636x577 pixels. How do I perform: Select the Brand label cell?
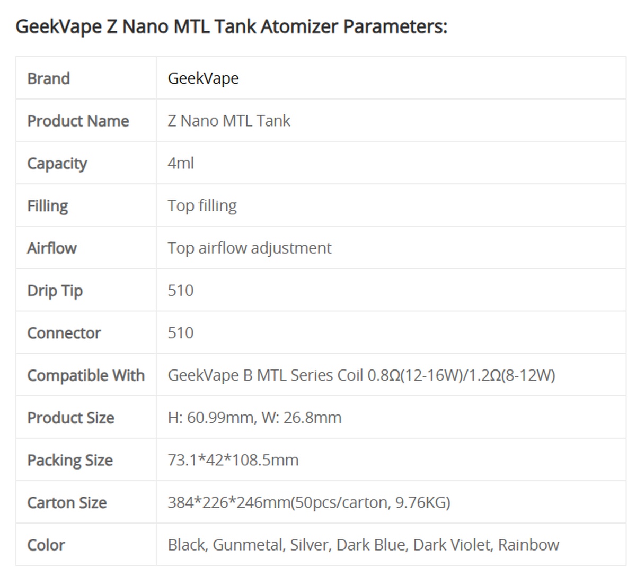click(86, 78)
